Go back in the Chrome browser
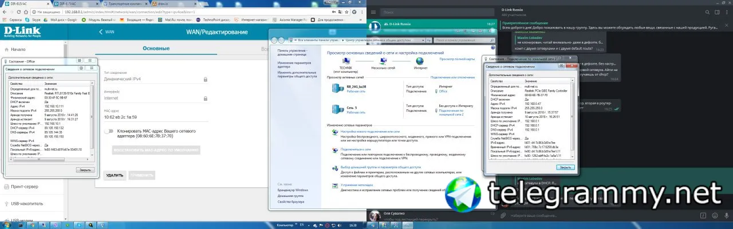 pos(5,11)
